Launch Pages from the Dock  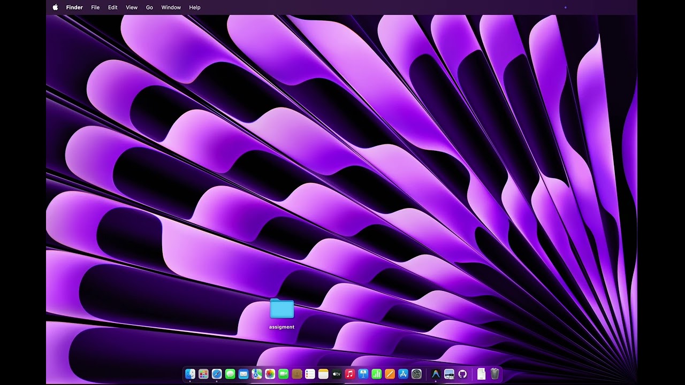pos(390,374)
